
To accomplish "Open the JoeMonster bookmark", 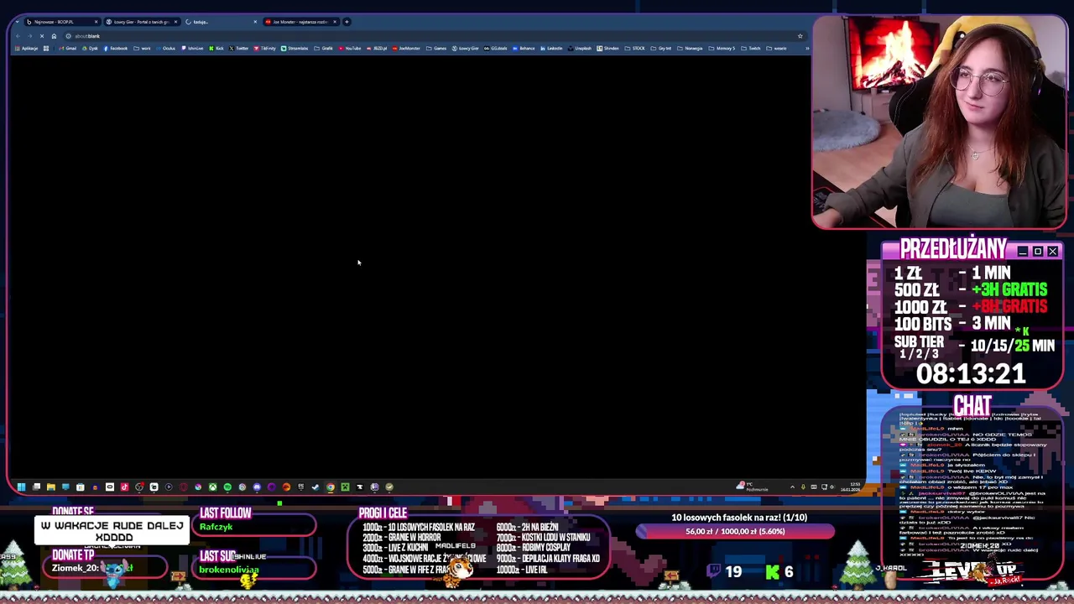I will pos(406,48).
